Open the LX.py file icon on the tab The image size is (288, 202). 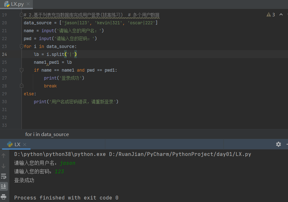pos(7,4)
